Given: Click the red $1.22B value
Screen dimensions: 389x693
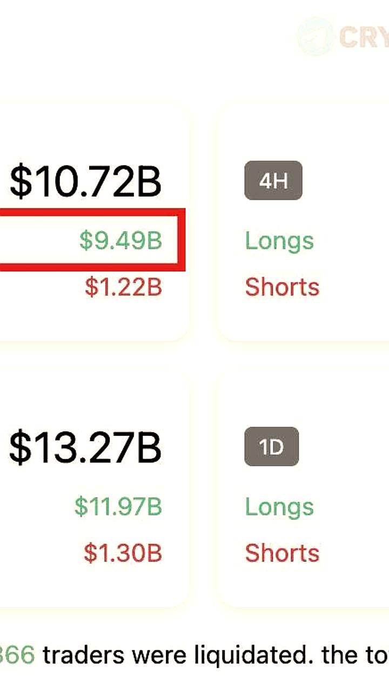Looking at the screenshot, I should pyautogui.click(x=123, y=286).
